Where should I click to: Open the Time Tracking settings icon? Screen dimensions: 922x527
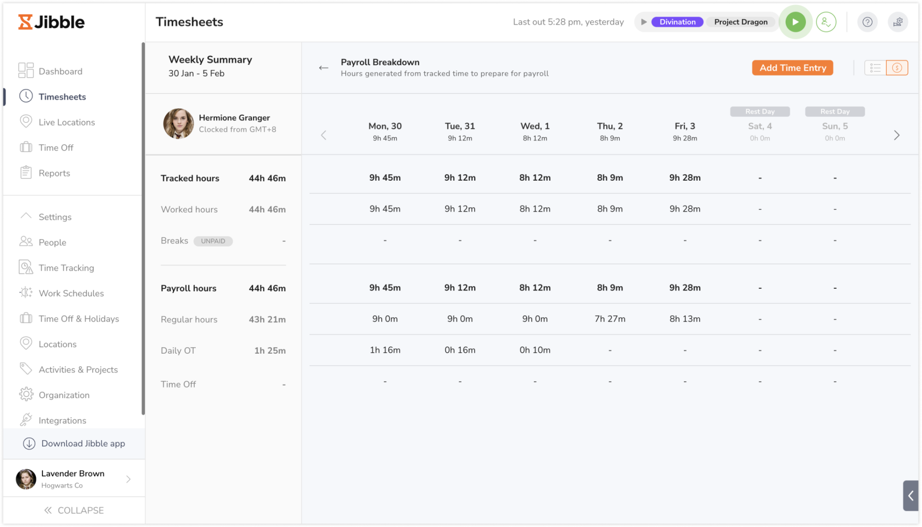26,267
